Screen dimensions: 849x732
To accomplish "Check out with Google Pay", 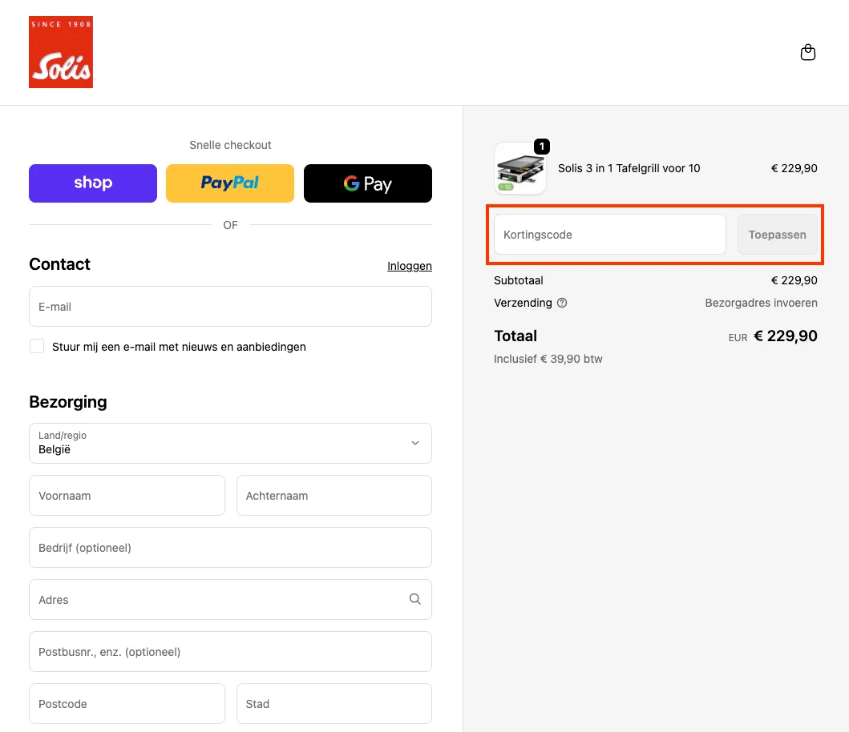I will (368, 183).
